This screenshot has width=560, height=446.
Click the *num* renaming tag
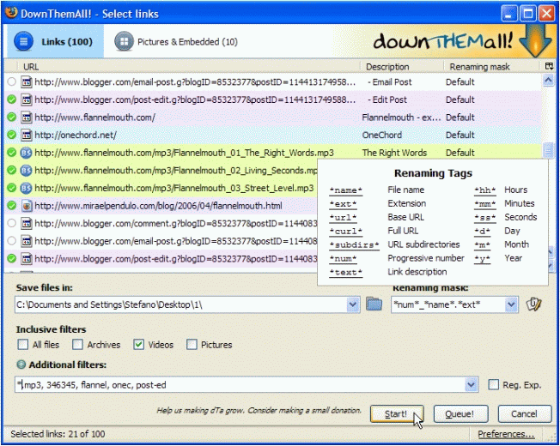coord(343,258)
